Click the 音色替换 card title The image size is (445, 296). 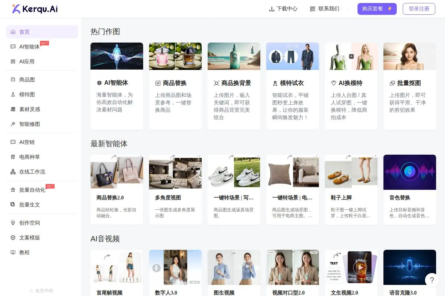[400, 198]
